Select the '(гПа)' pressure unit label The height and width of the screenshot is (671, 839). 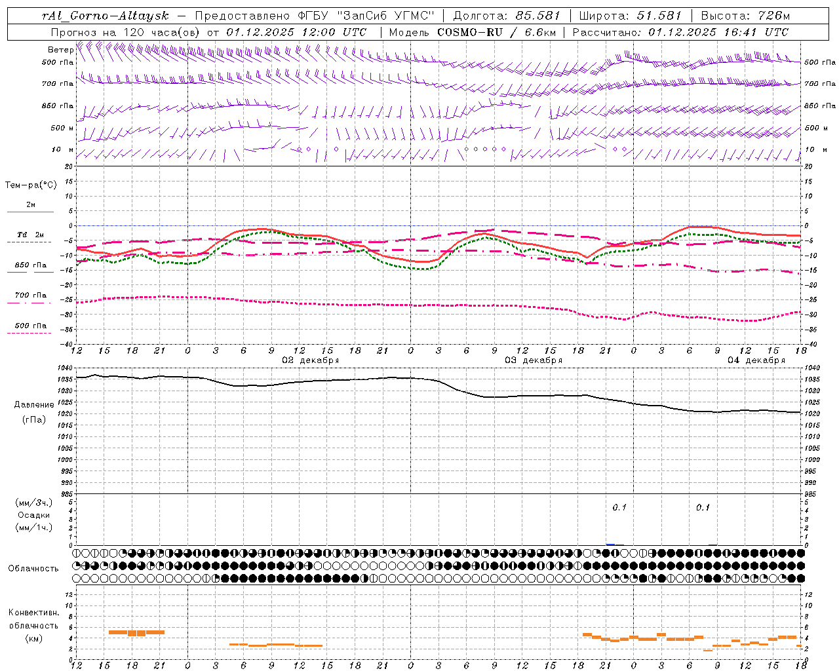coord(34,420)
